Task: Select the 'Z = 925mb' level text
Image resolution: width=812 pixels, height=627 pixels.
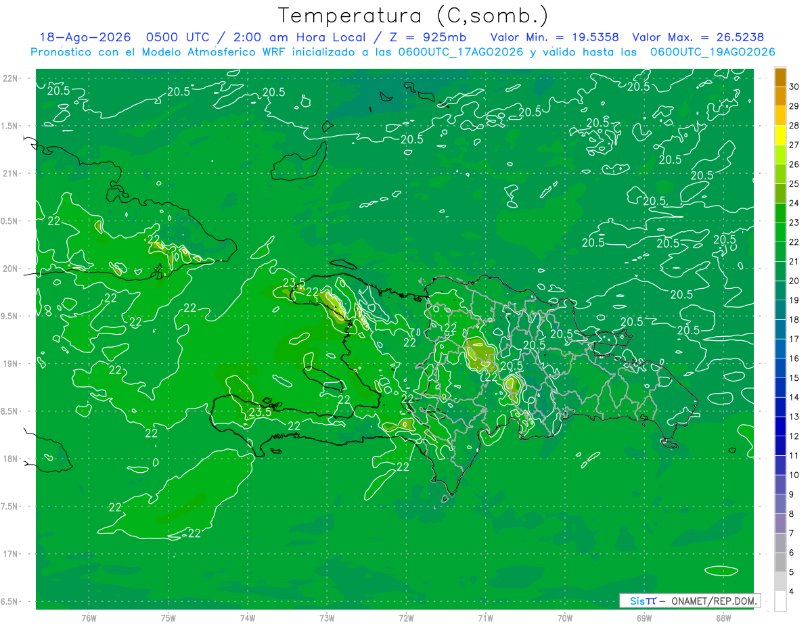Action: pos(428,37)
